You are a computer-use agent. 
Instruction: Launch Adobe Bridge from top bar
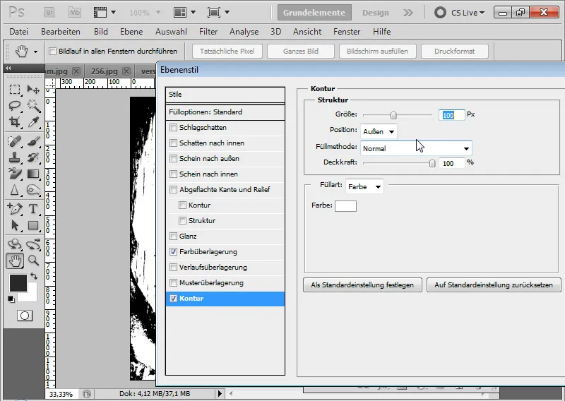pyautogui.click(x=49, y=13)
